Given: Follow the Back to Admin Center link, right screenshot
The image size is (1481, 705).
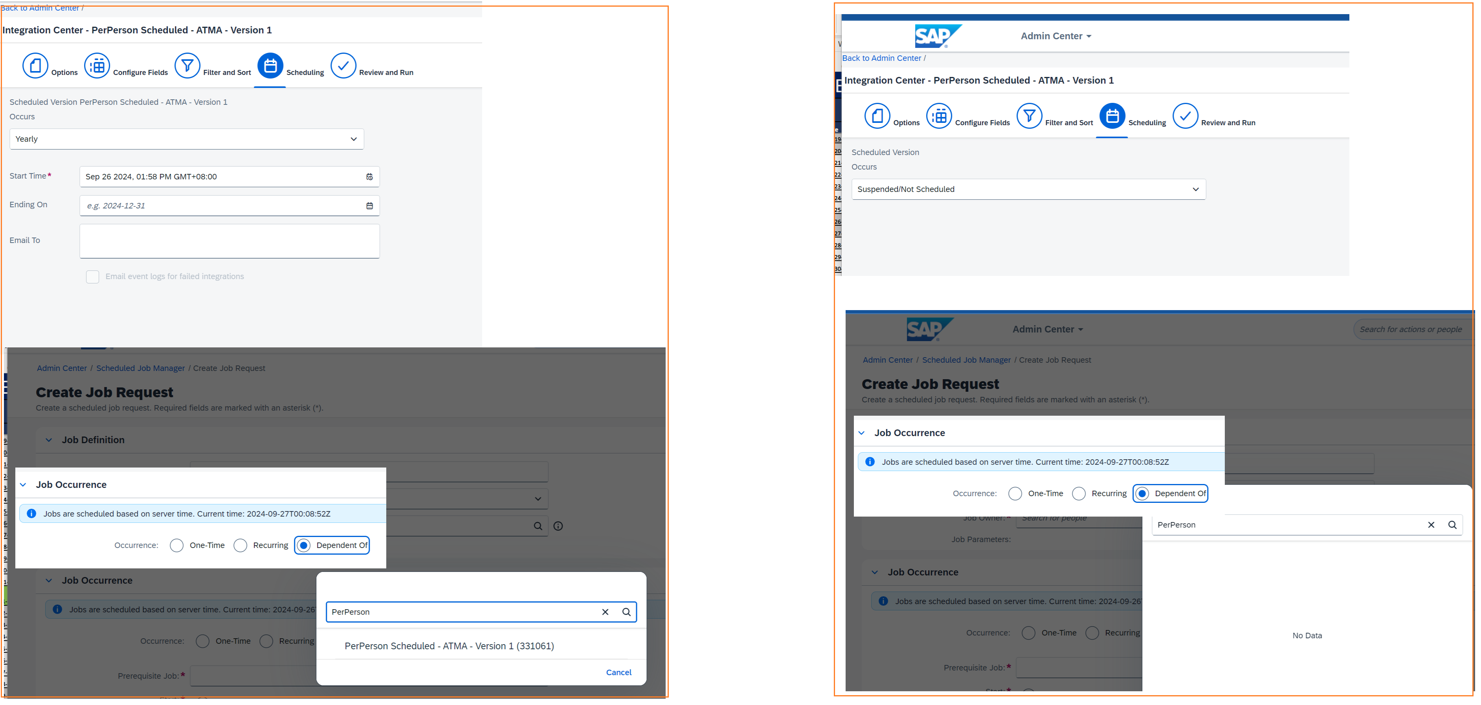Looking at the screenshot, I should (881, 58).
